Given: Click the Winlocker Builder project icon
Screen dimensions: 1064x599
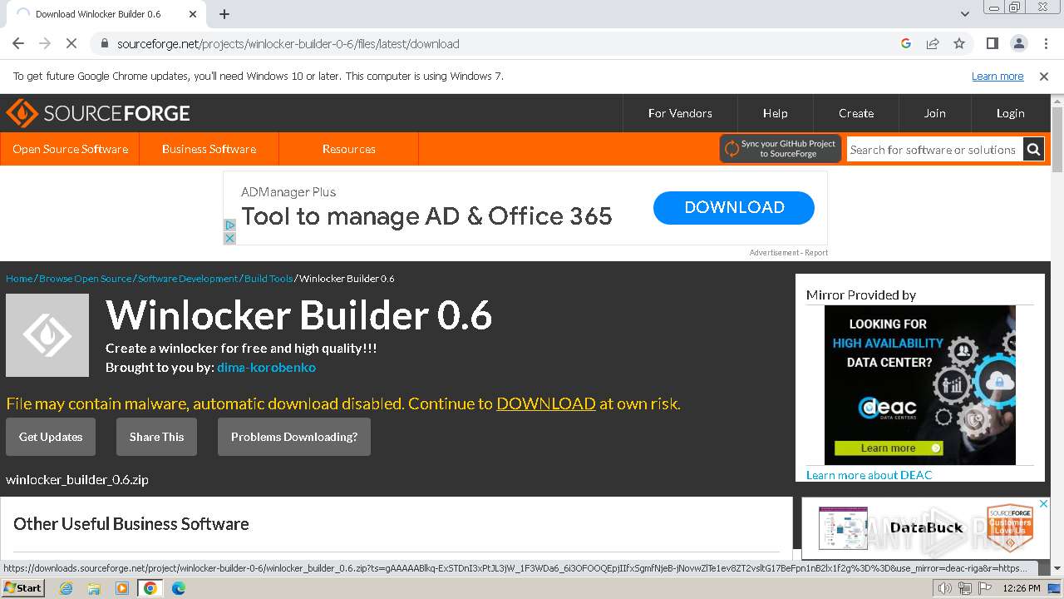Looking at the screenshot, I should [47, 335].
